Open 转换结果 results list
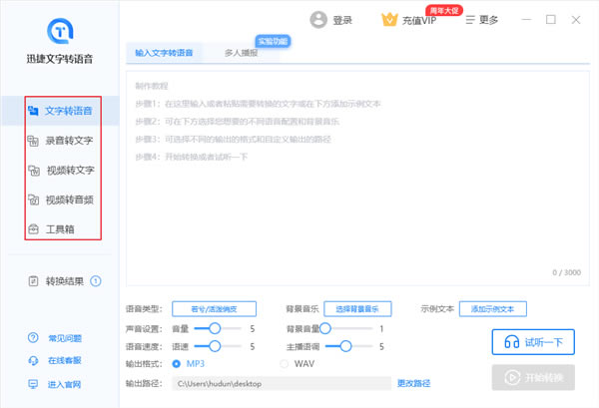This screenshot has width=599, height=408. pos(65,281)
